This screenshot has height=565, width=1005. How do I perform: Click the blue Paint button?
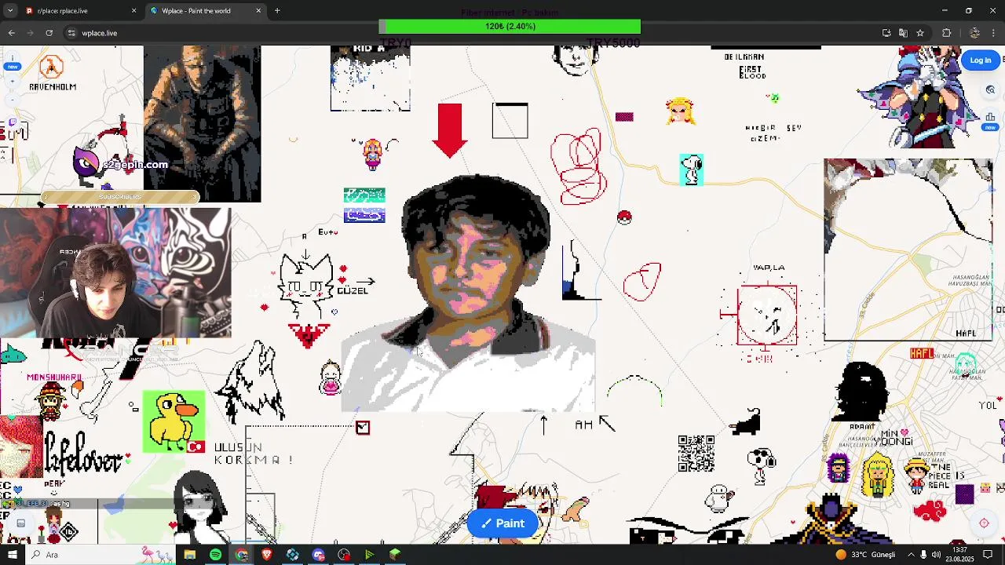coord(502,523)
